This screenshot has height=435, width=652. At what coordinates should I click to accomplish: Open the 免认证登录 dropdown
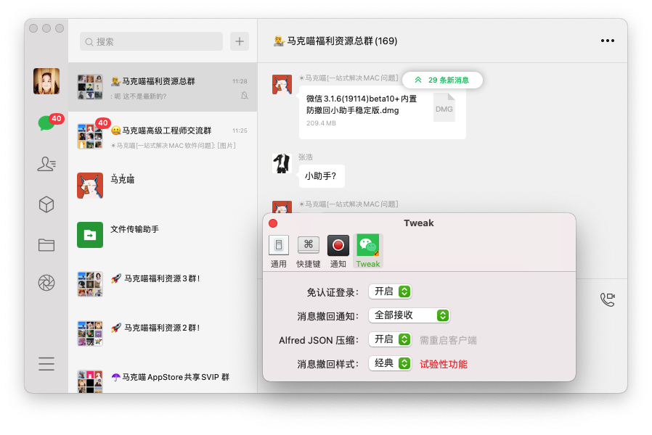click(390, 291)
